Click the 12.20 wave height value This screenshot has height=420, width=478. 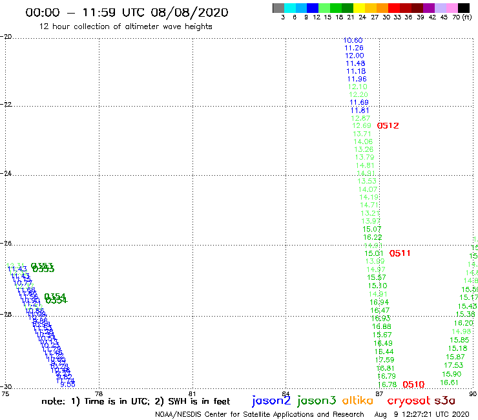[358, 94]
